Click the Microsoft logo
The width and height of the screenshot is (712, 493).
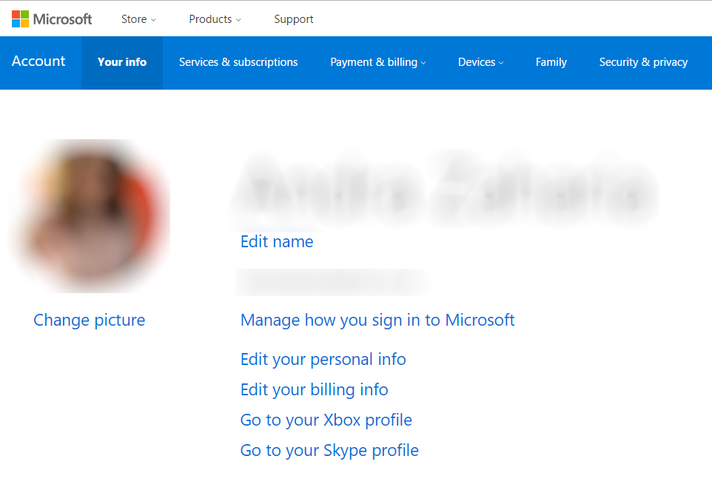point(52,19)
